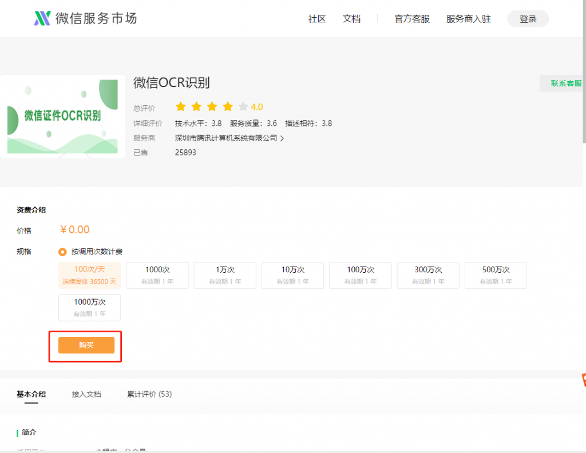Screen dimensions: 586x453
Task: Go to 官方客服 page
Action: pyautogui.click(x=412, y=19)
